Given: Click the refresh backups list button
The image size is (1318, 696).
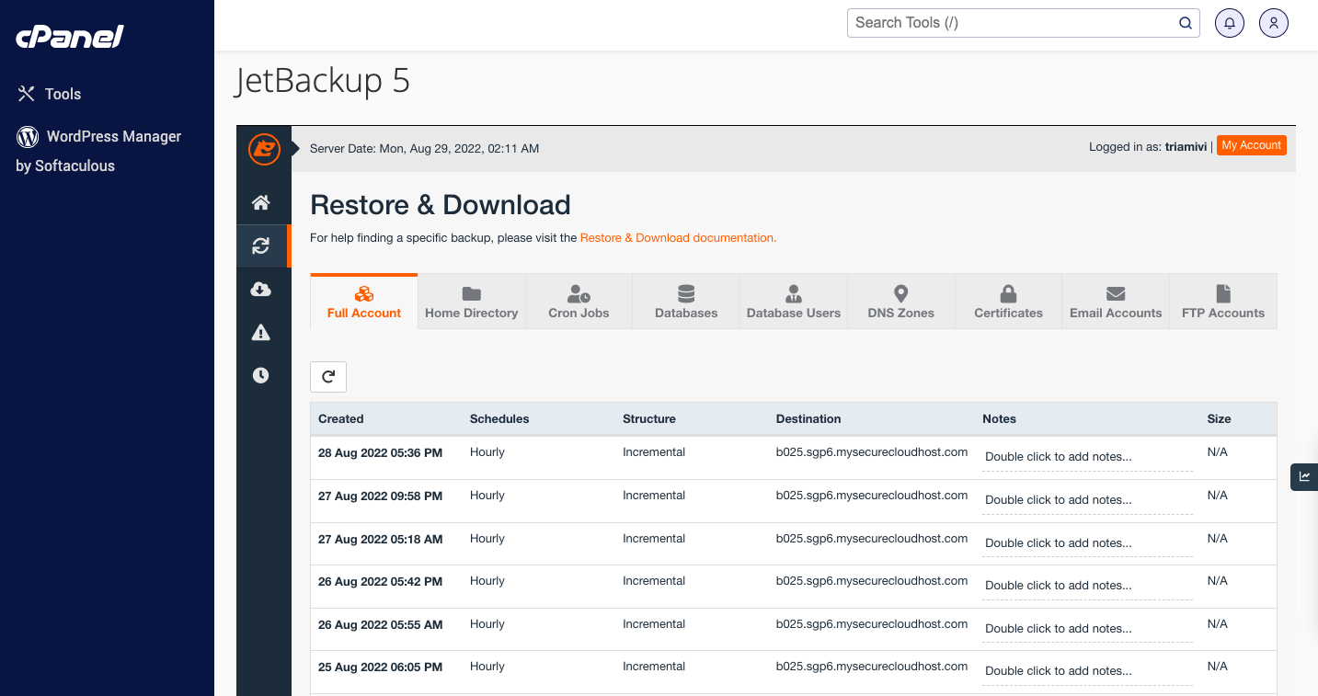Looking at the screenshot, I should click(328, 376).
